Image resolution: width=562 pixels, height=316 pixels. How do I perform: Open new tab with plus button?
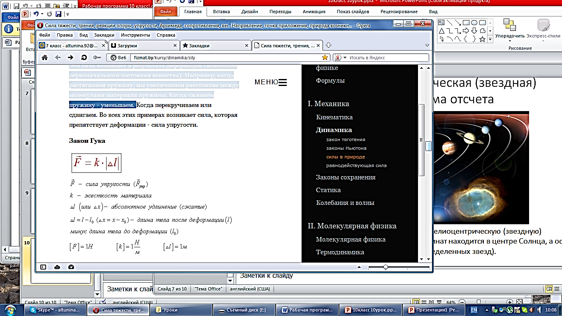pos(328,46)
